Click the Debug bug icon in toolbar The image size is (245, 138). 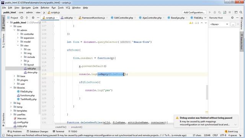click(215, 12)
